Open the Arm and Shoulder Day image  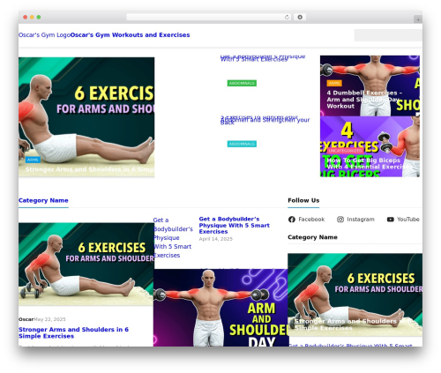tap(220, 308)
